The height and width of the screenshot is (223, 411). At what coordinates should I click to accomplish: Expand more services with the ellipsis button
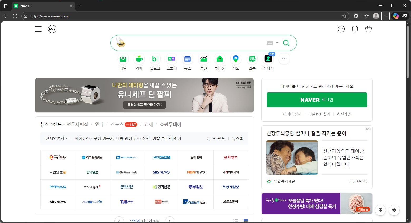pyautogui.click(x=284, y=59)
